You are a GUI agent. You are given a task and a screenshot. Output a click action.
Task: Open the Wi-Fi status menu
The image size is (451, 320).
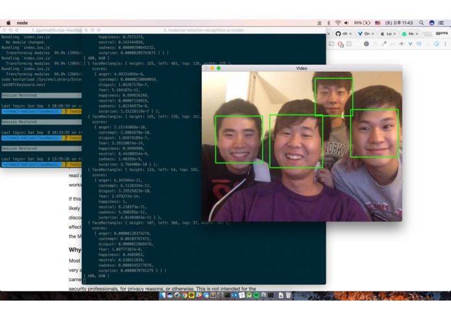338,23
